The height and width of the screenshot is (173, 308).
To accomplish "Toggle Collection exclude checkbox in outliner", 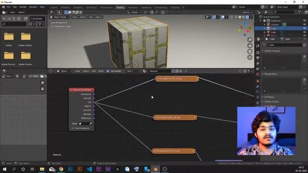I will click(x=264, y=21).
